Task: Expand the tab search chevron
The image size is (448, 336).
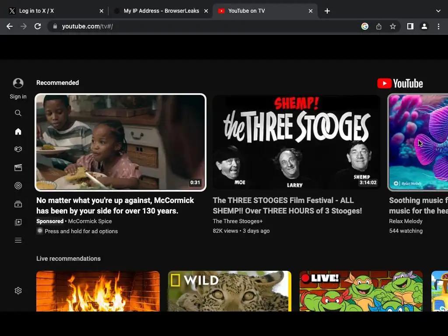Action: point(438,11)
